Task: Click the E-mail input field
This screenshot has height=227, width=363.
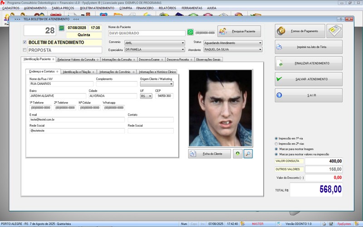Action: [77, 119]
